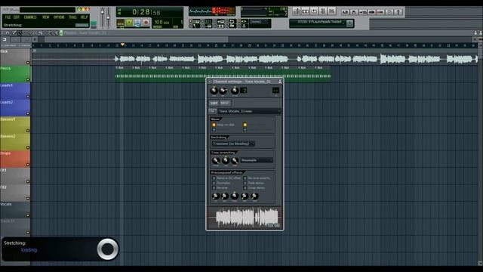Select the FX1 track header
The image size is (483, 272).
click(x=15, y=176)
